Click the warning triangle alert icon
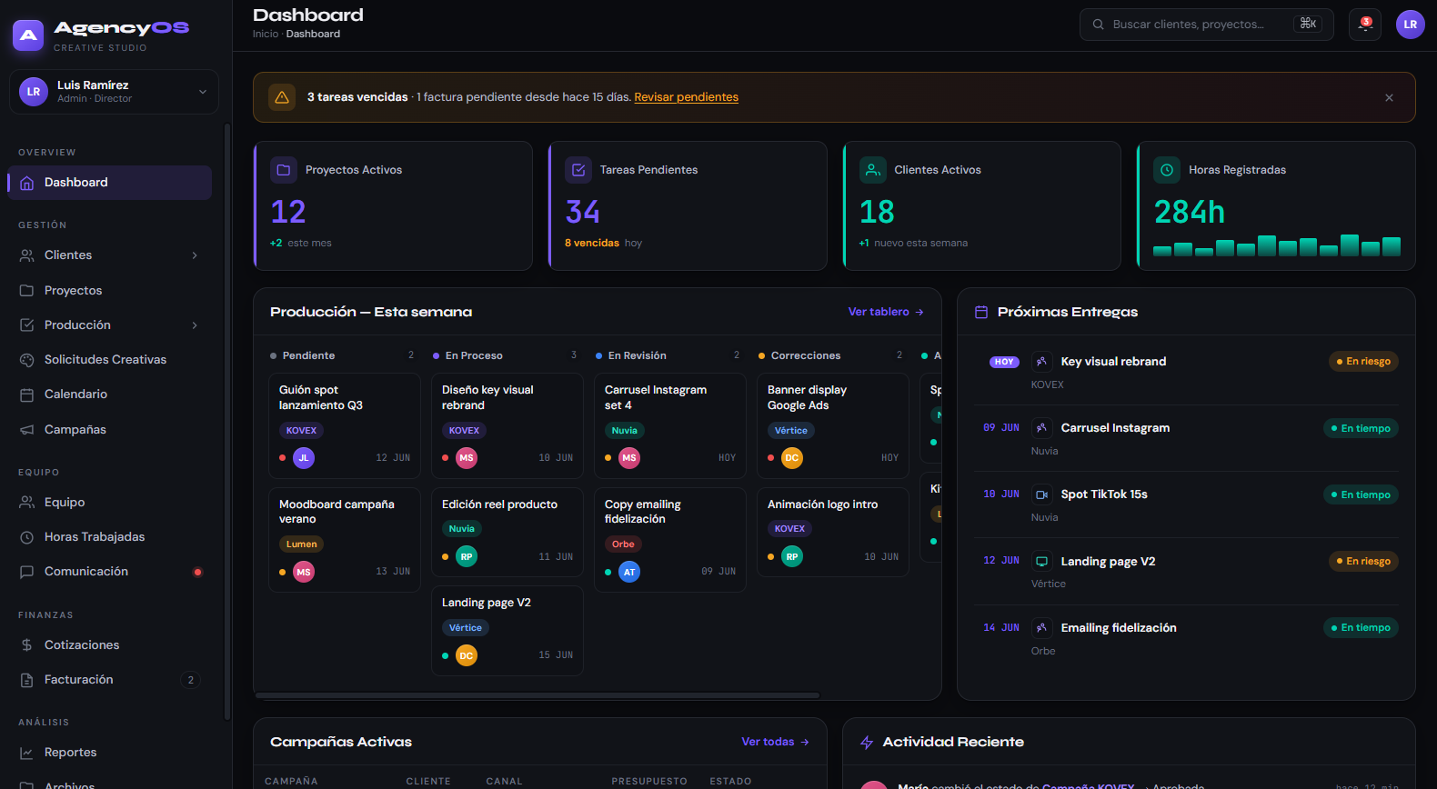The width and height of the screenshot is (1437, 789). point(282,97)
